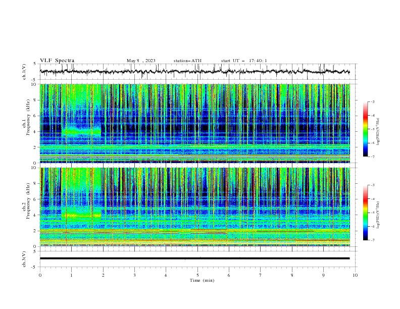The height and width of the screenshot is (309, 400).
Task: Click the ch.1 'Frequency (kHz)' axis label
Action: click(x=28, y=116)
